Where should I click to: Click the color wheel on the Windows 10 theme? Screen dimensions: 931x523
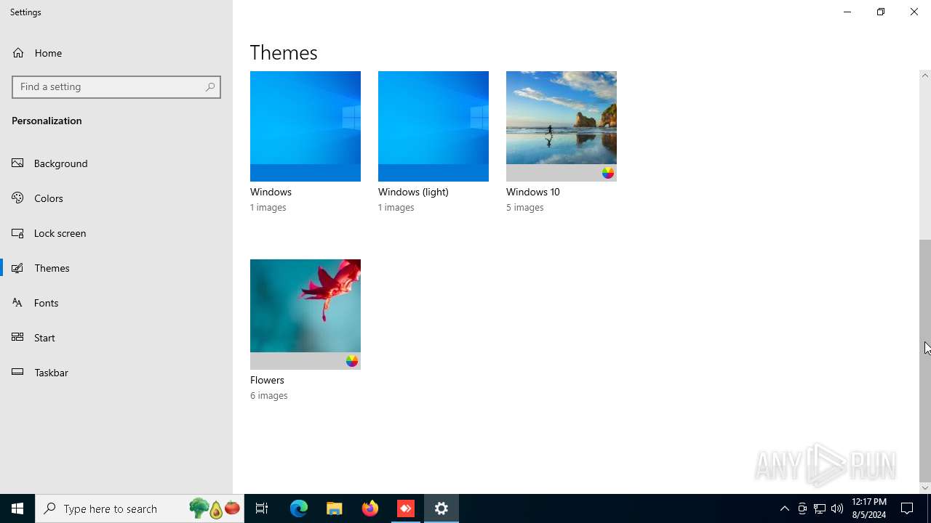[608, 173]
